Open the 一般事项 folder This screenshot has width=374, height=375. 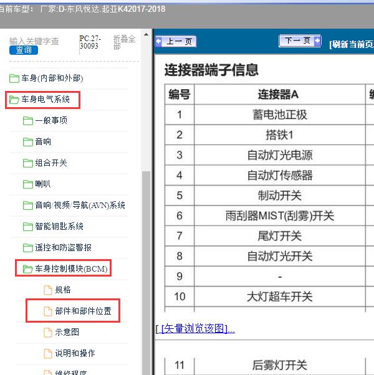click(x=51, y=121)
